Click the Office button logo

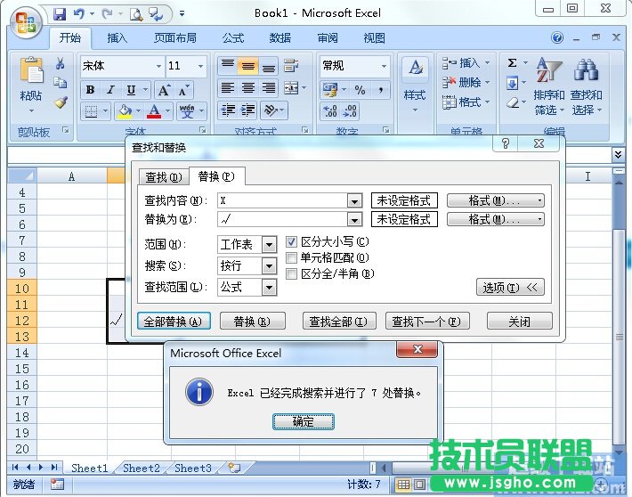(x=25, y=20)
